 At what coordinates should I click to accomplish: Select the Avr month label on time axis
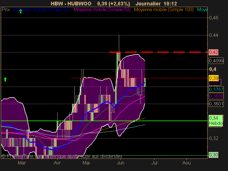[x=57, y=163]
